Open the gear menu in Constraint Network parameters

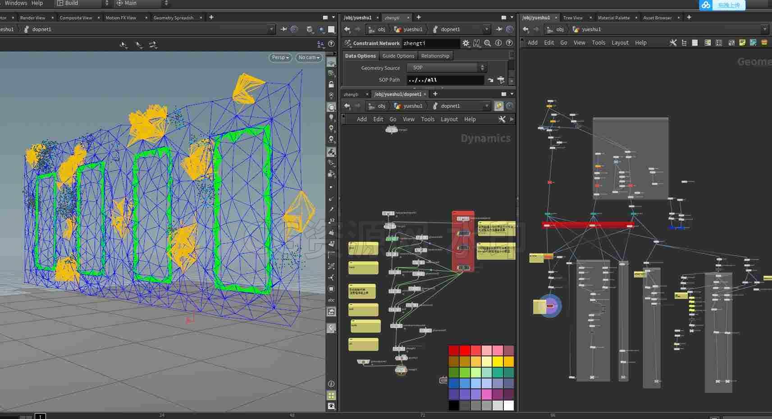(466, 43)
